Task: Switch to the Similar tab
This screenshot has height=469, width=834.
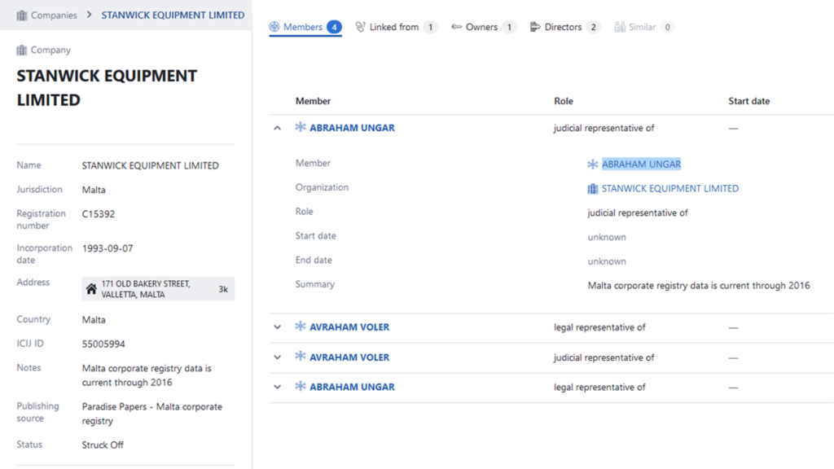Action: (x=644, y=27)
